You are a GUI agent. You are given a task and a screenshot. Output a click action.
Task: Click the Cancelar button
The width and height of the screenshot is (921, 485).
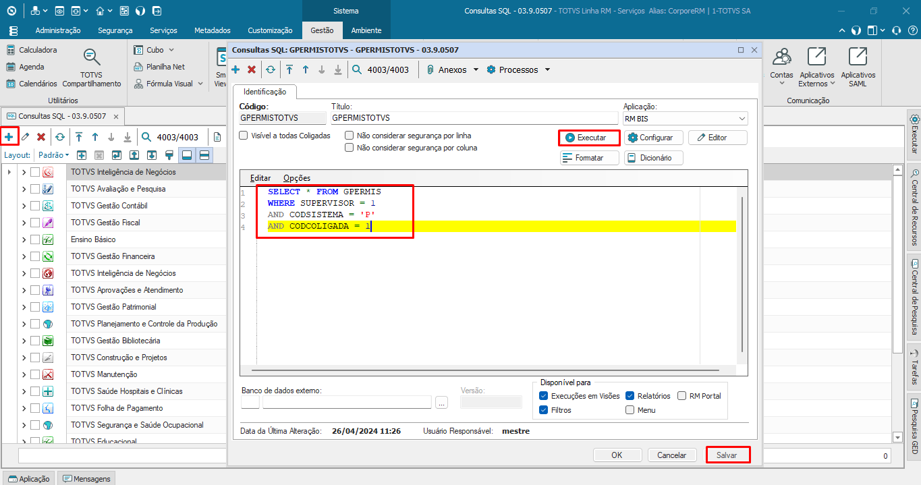[672, 455]
